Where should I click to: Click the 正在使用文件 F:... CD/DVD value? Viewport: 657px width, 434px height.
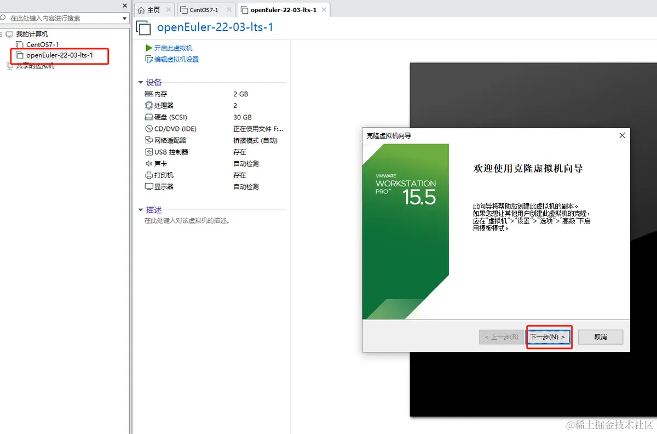pos(258,129)
